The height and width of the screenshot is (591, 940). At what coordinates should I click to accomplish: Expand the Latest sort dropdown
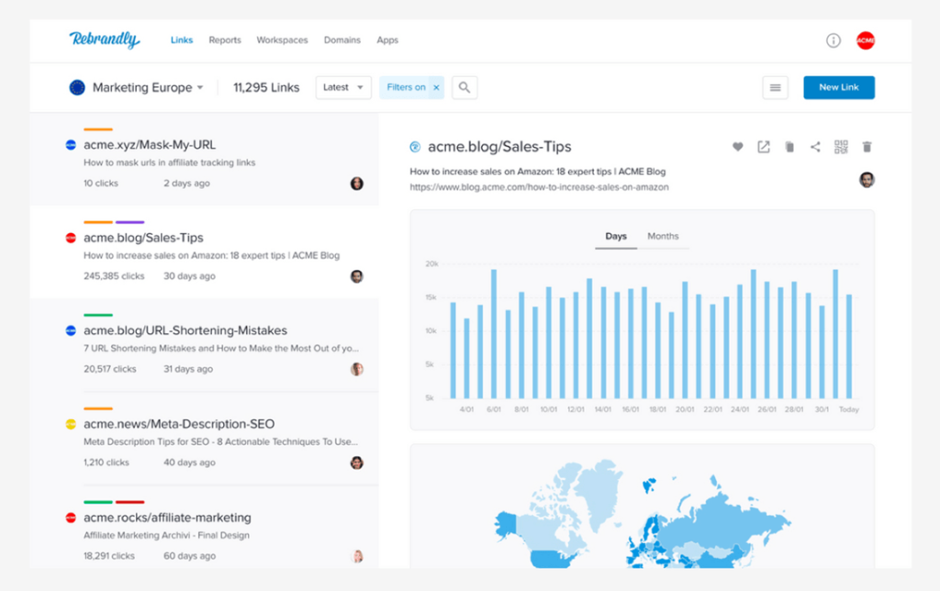pyautogui.click(x=343, y=87)
